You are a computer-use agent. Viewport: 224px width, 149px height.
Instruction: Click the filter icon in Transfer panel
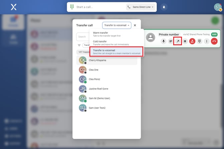click(79, 45)
